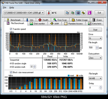Click the Sequential write value 157207 KB/s
Screen dimensions: 108x99
point(66,60)
